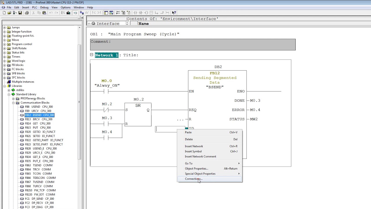Close the program elements pane
Screen dimensions: 371x209
(82, 18)
